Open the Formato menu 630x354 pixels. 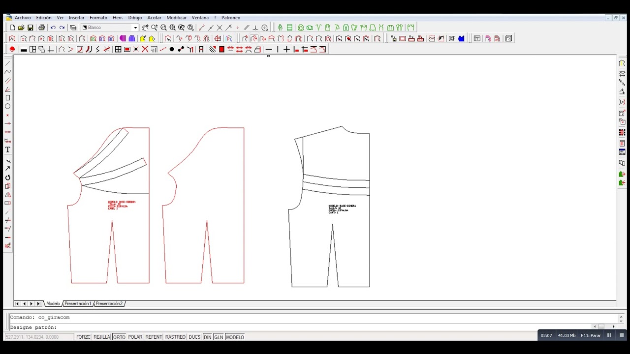(98, 18)
